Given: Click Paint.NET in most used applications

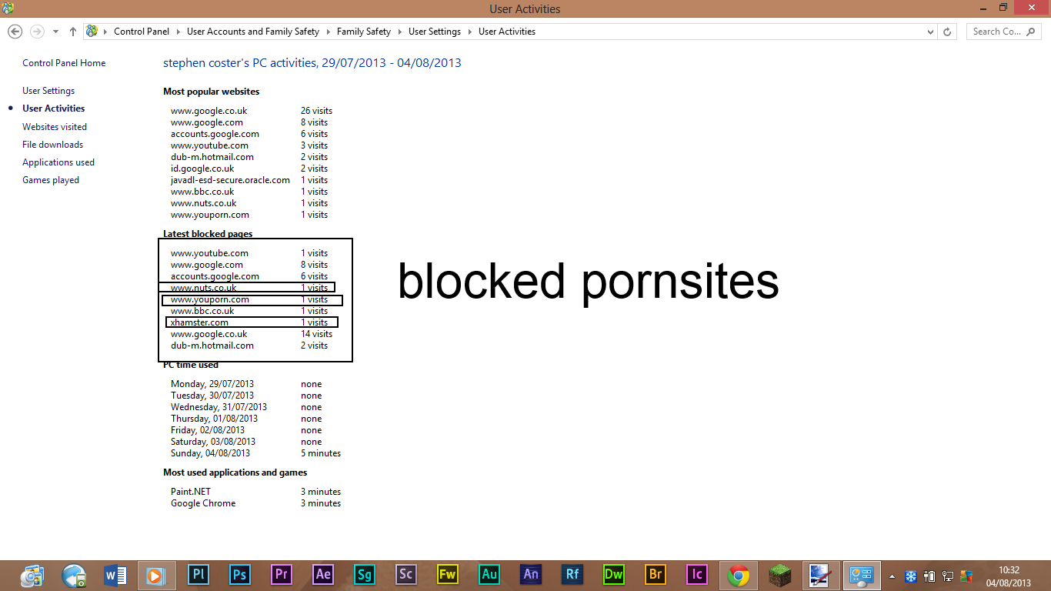Looking at the screenshot, I should (191, 492).
